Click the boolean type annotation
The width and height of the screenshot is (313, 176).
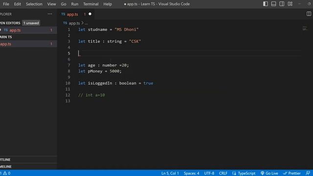pyautogui.click(x=128, y=83)
